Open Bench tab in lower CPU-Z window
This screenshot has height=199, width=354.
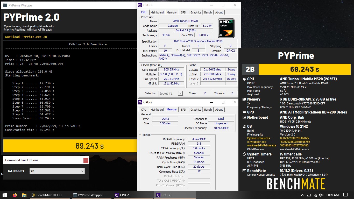point(208,110)
